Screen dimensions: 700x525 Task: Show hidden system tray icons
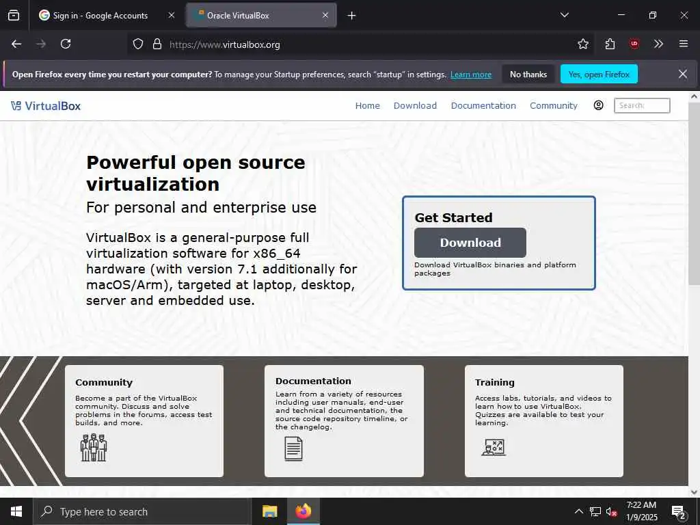(578, 511)
